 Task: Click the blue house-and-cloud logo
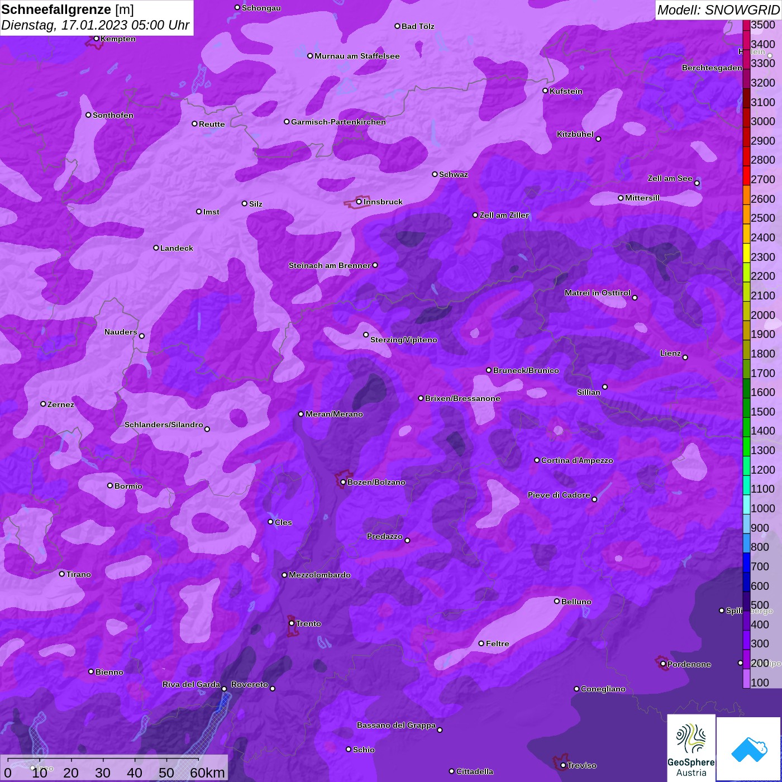point(749,749)
